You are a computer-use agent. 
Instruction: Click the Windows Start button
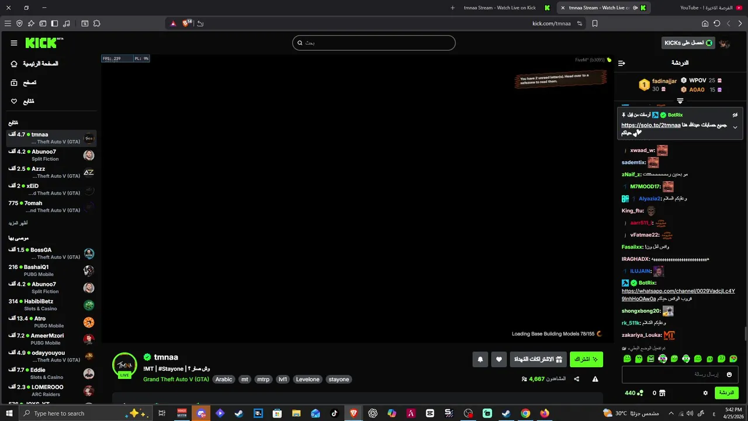9,413
